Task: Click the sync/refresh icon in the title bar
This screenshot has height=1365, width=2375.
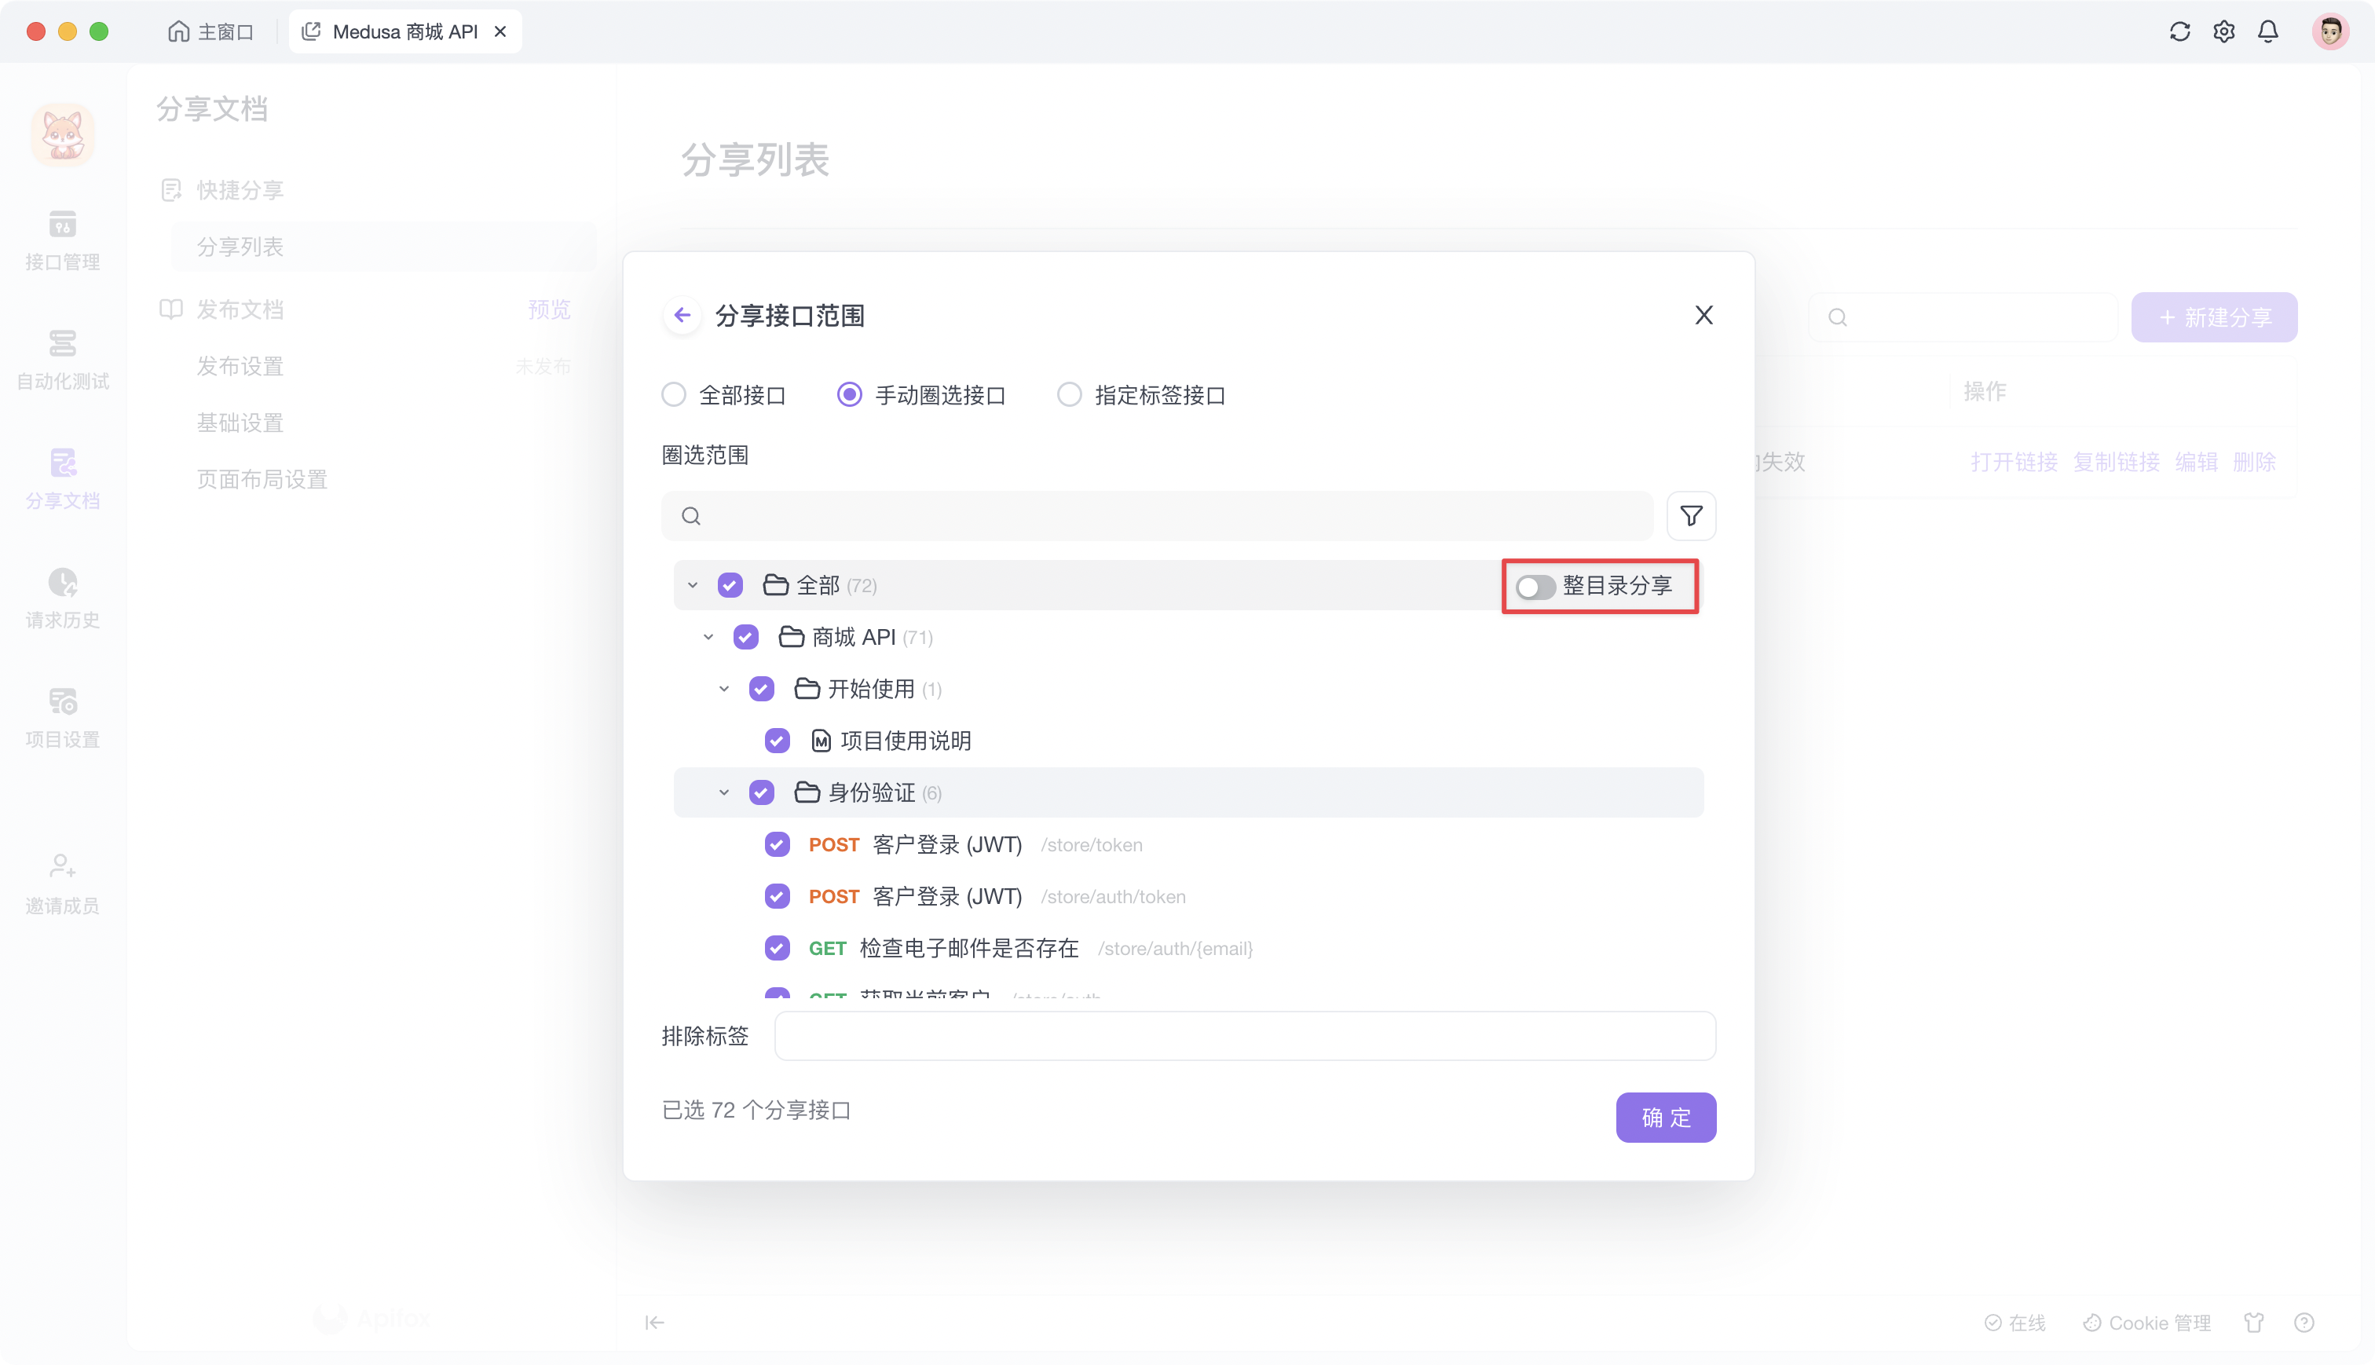Action: [x=2180, y=31]
